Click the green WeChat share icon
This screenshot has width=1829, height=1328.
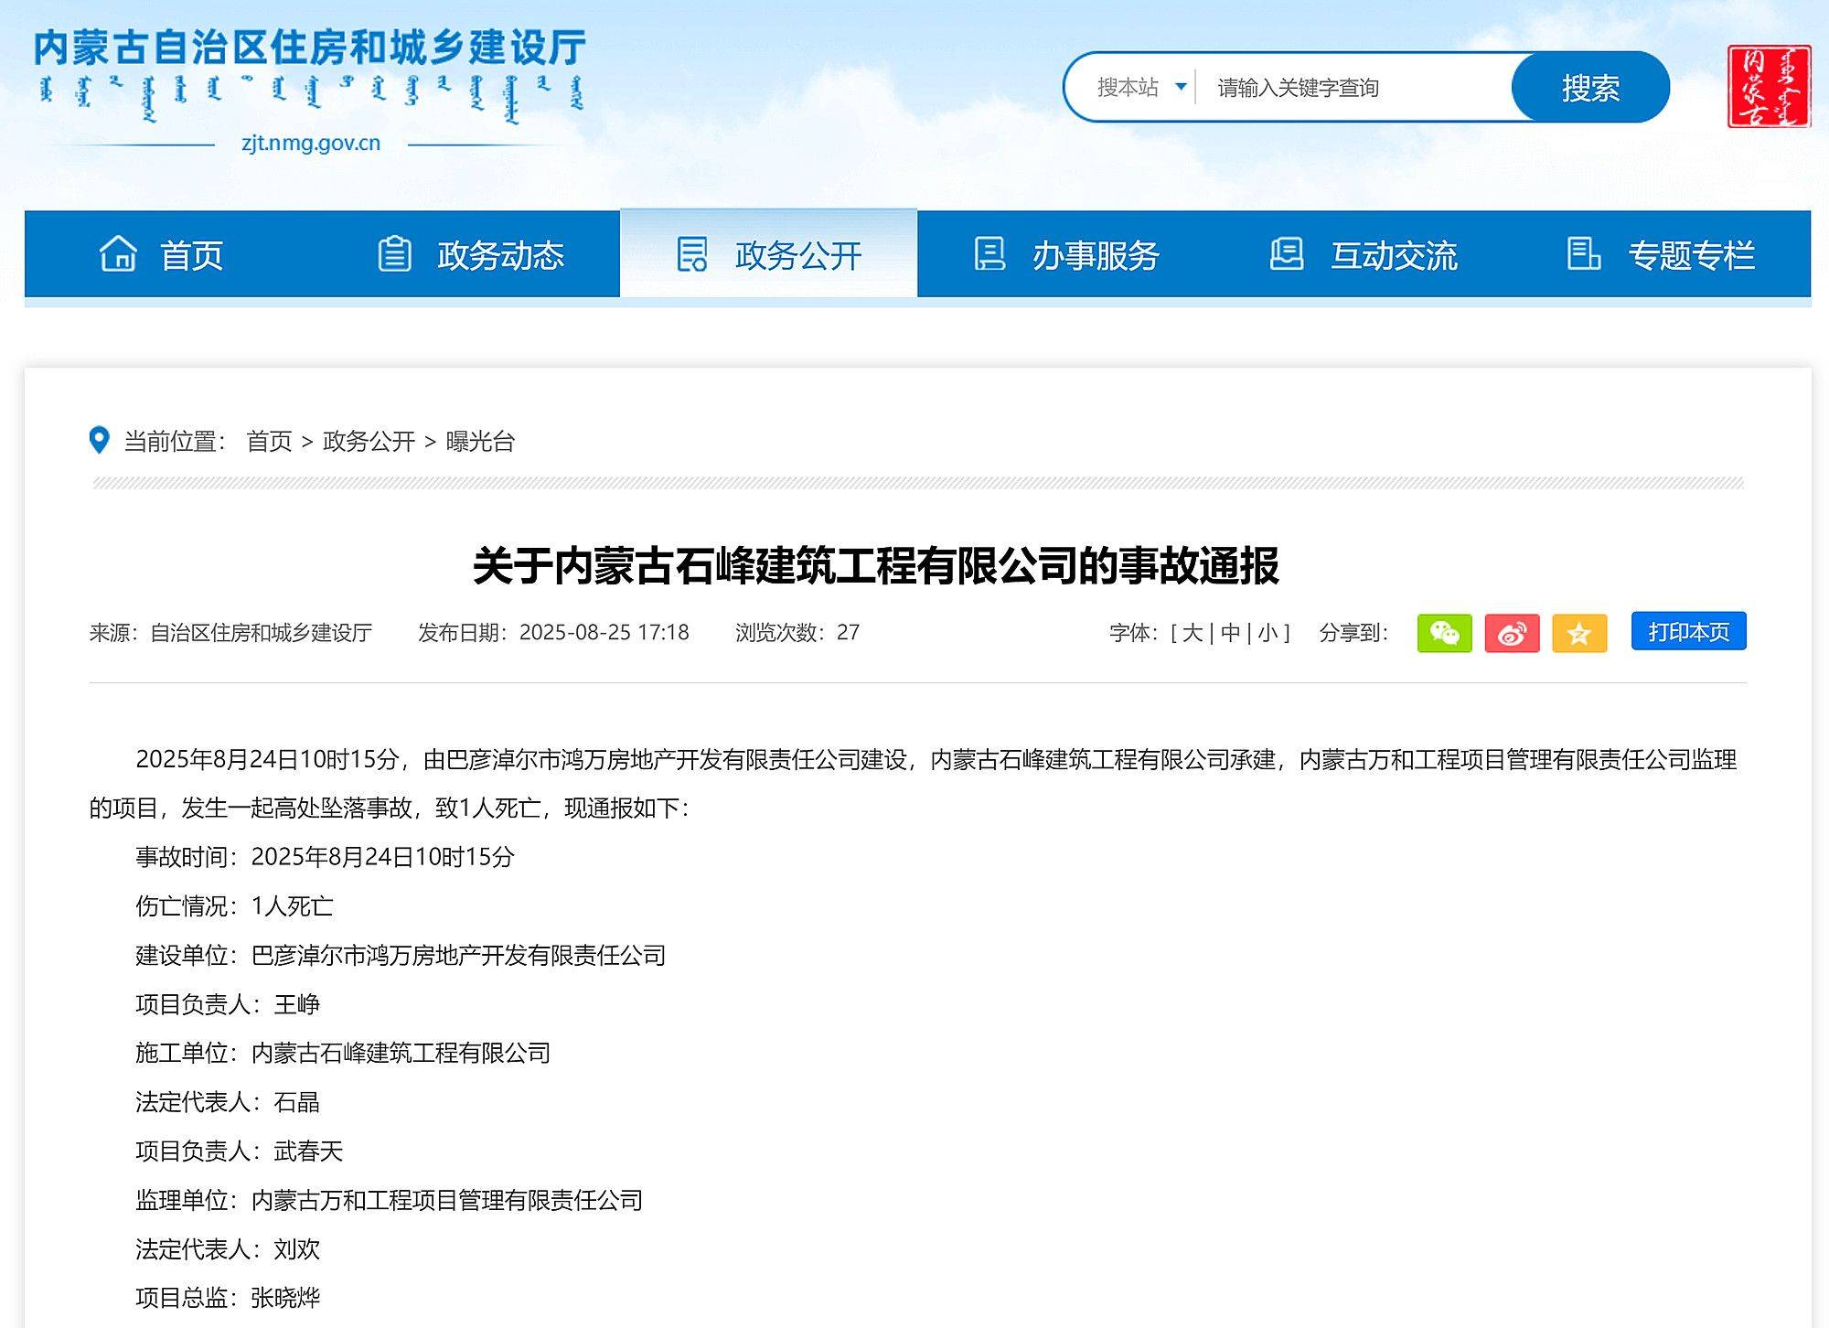pyautogui.click(x=1445, y=632)
